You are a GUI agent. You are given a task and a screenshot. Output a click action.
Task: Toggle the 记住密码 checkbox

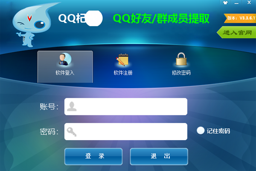click(x=201, y=130)
